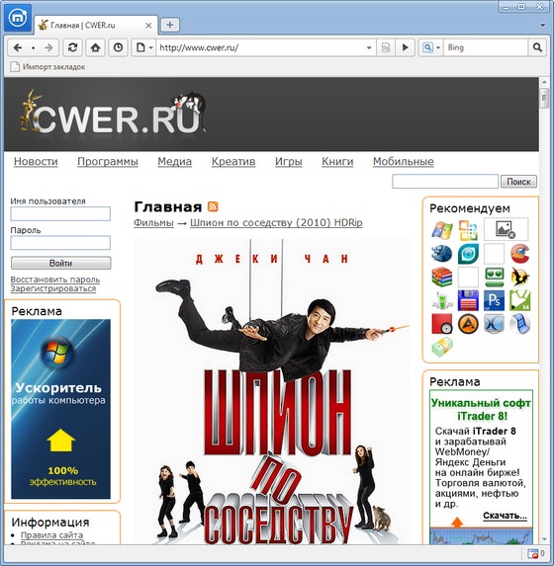Expand the new page dropdown arrow

pyautogui.click(x=151, y=47)
